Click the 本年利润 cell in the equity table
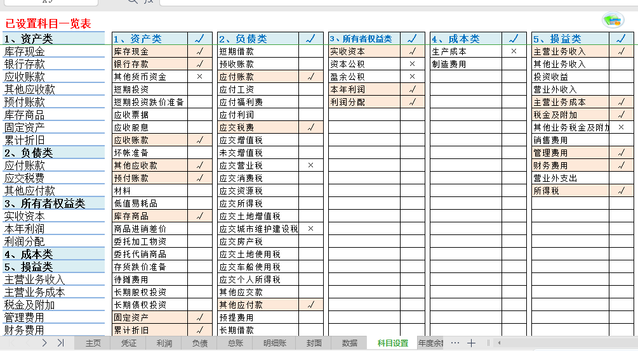 364,89
